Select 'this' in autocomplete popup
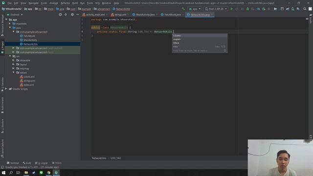 click(x=200, y=43)
